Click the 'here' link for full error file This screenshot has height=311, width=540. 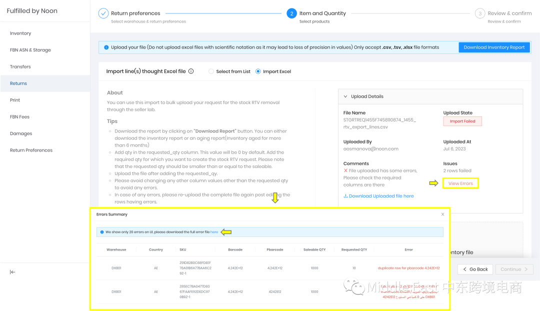pos(214,232)
